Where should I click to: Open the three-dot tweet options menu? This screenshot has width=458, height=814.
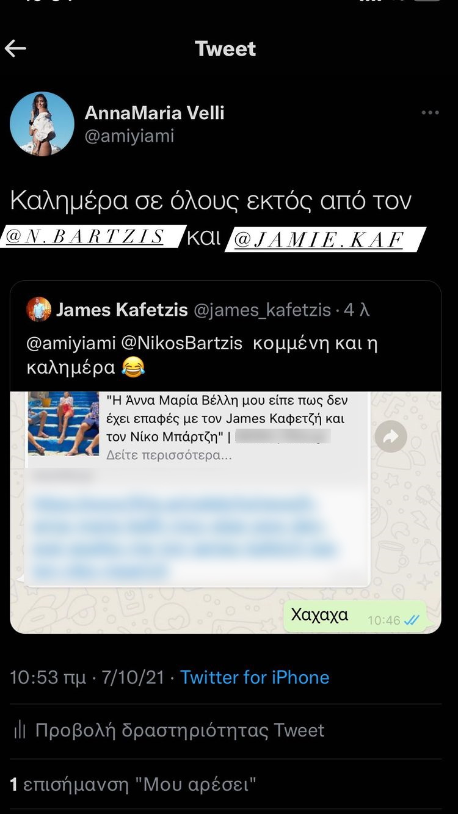430,113
